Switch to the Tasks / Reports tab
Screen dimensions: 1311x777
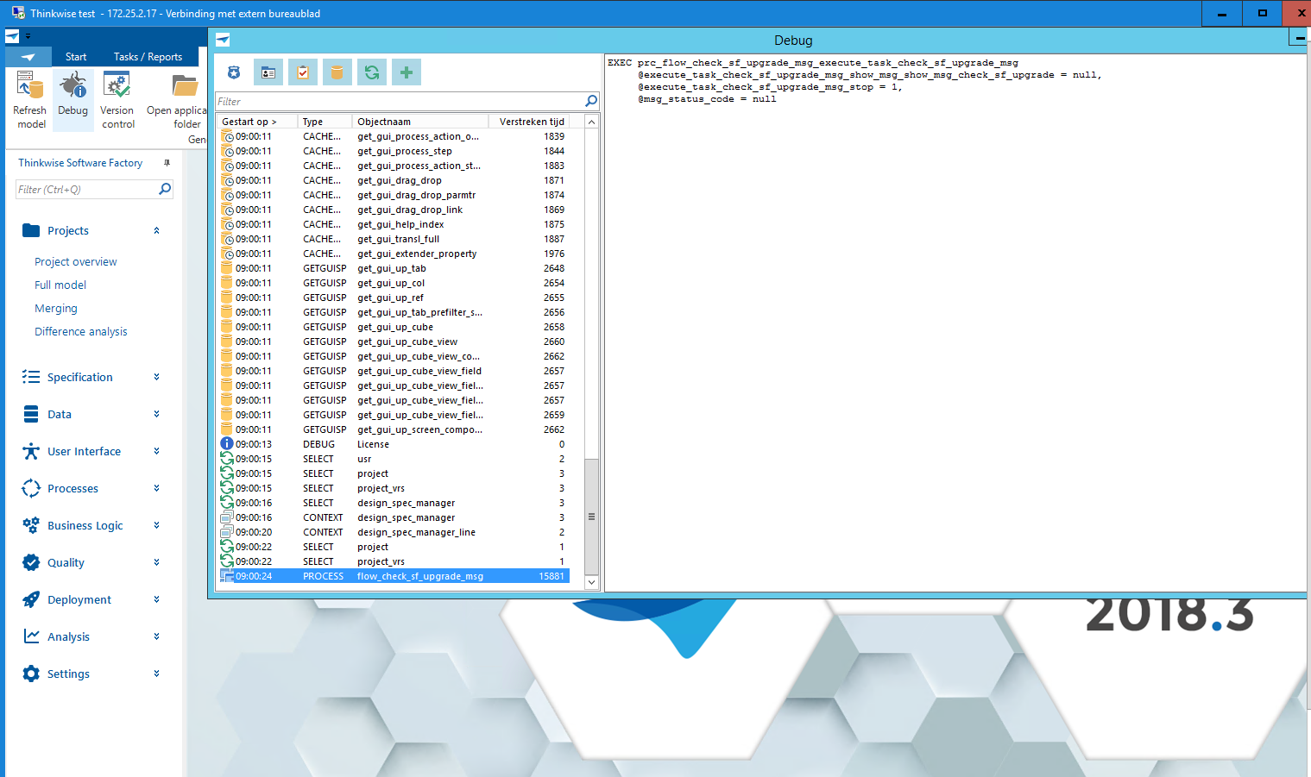pos(148,57)
